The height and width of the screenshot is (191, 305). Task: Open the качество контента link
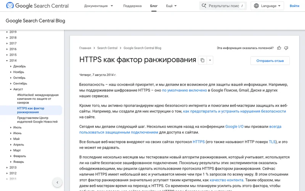pyautogui.click(x=226, y=180)
